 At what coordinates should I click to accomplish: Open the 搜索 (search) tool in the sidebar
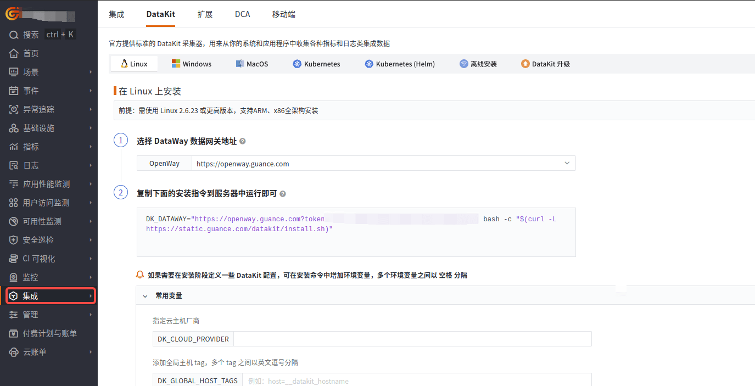coord(14,33)
